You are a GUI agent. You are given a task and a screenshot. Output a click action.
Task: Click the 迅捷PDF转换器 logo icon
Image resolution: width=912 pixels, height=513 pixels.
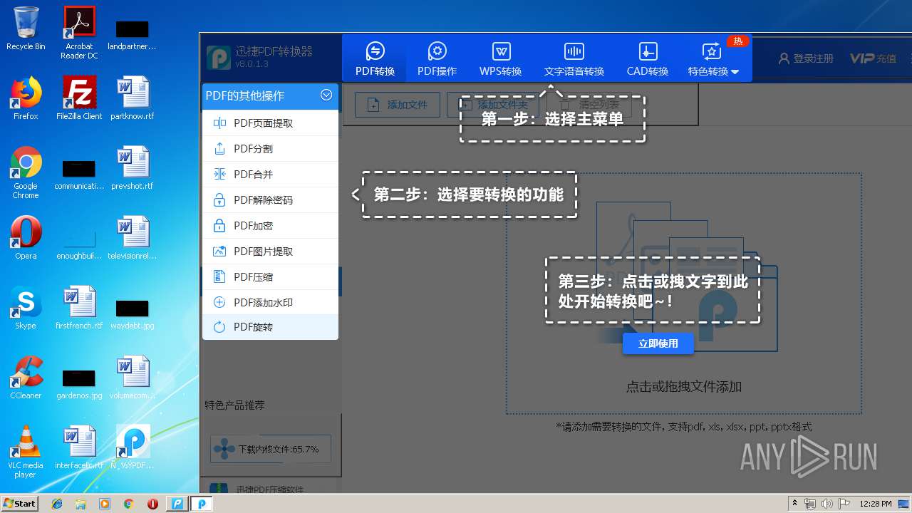[219, 58]
